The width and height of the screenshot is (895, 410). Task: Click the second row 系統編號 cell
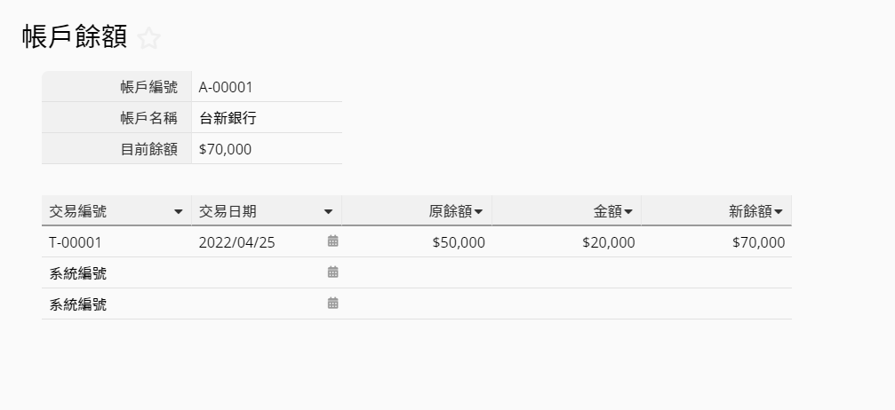(78, 273)
